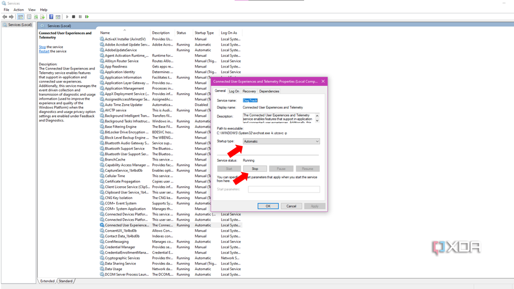Click gear icon of AllJoyn Router Service
Screen dimensions: 514x289
click(102, 61)
